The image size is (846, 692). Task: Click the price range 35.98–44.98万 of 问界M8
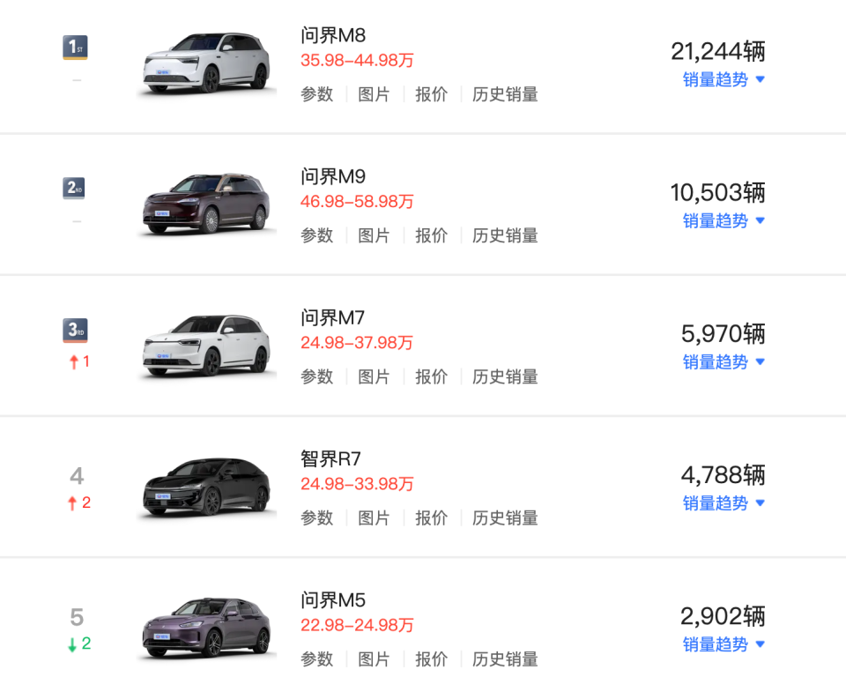(356, 60)
